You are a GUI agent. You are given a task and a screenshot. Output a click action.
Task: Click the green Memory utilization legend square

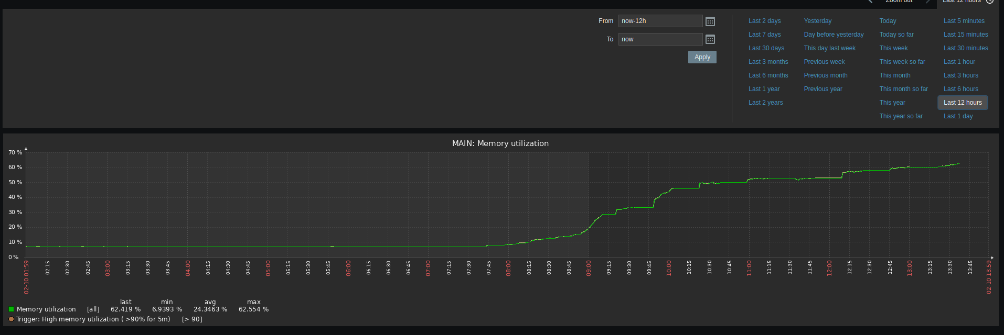point(11,309)
